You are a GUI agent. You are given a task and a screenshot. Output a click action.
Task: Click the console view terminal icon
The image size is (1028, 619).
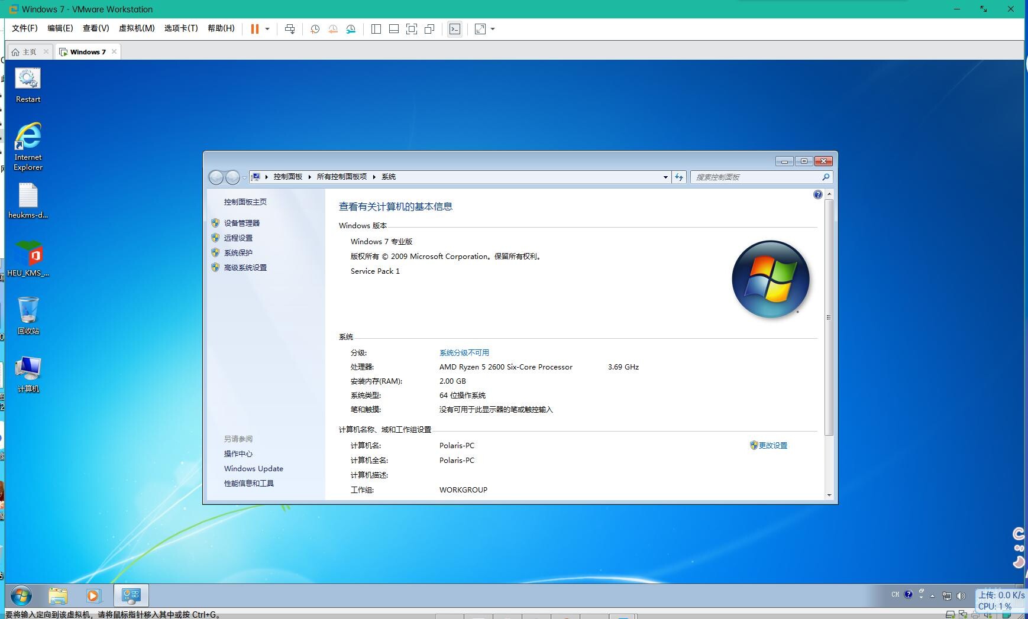coord(454,29)
